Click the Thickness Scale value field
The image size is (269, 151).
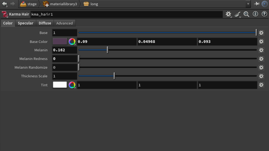click(x=65, y=76)
